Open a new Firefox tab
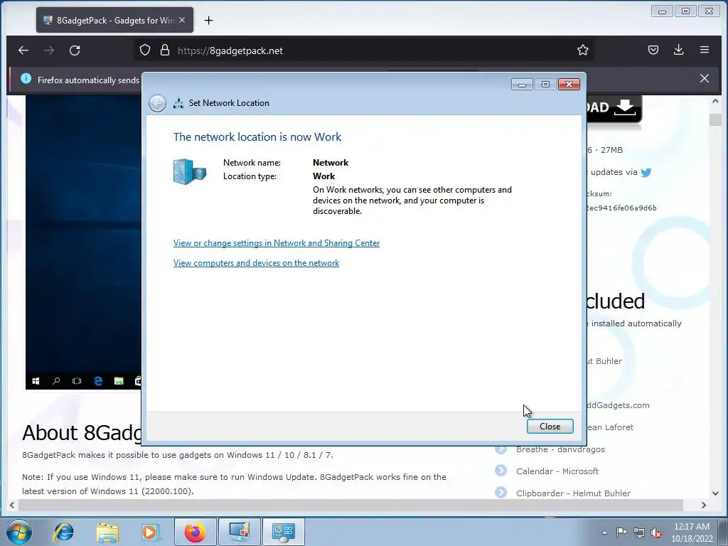The height and width of the screenshot is (546, 728). pos(208,21)
